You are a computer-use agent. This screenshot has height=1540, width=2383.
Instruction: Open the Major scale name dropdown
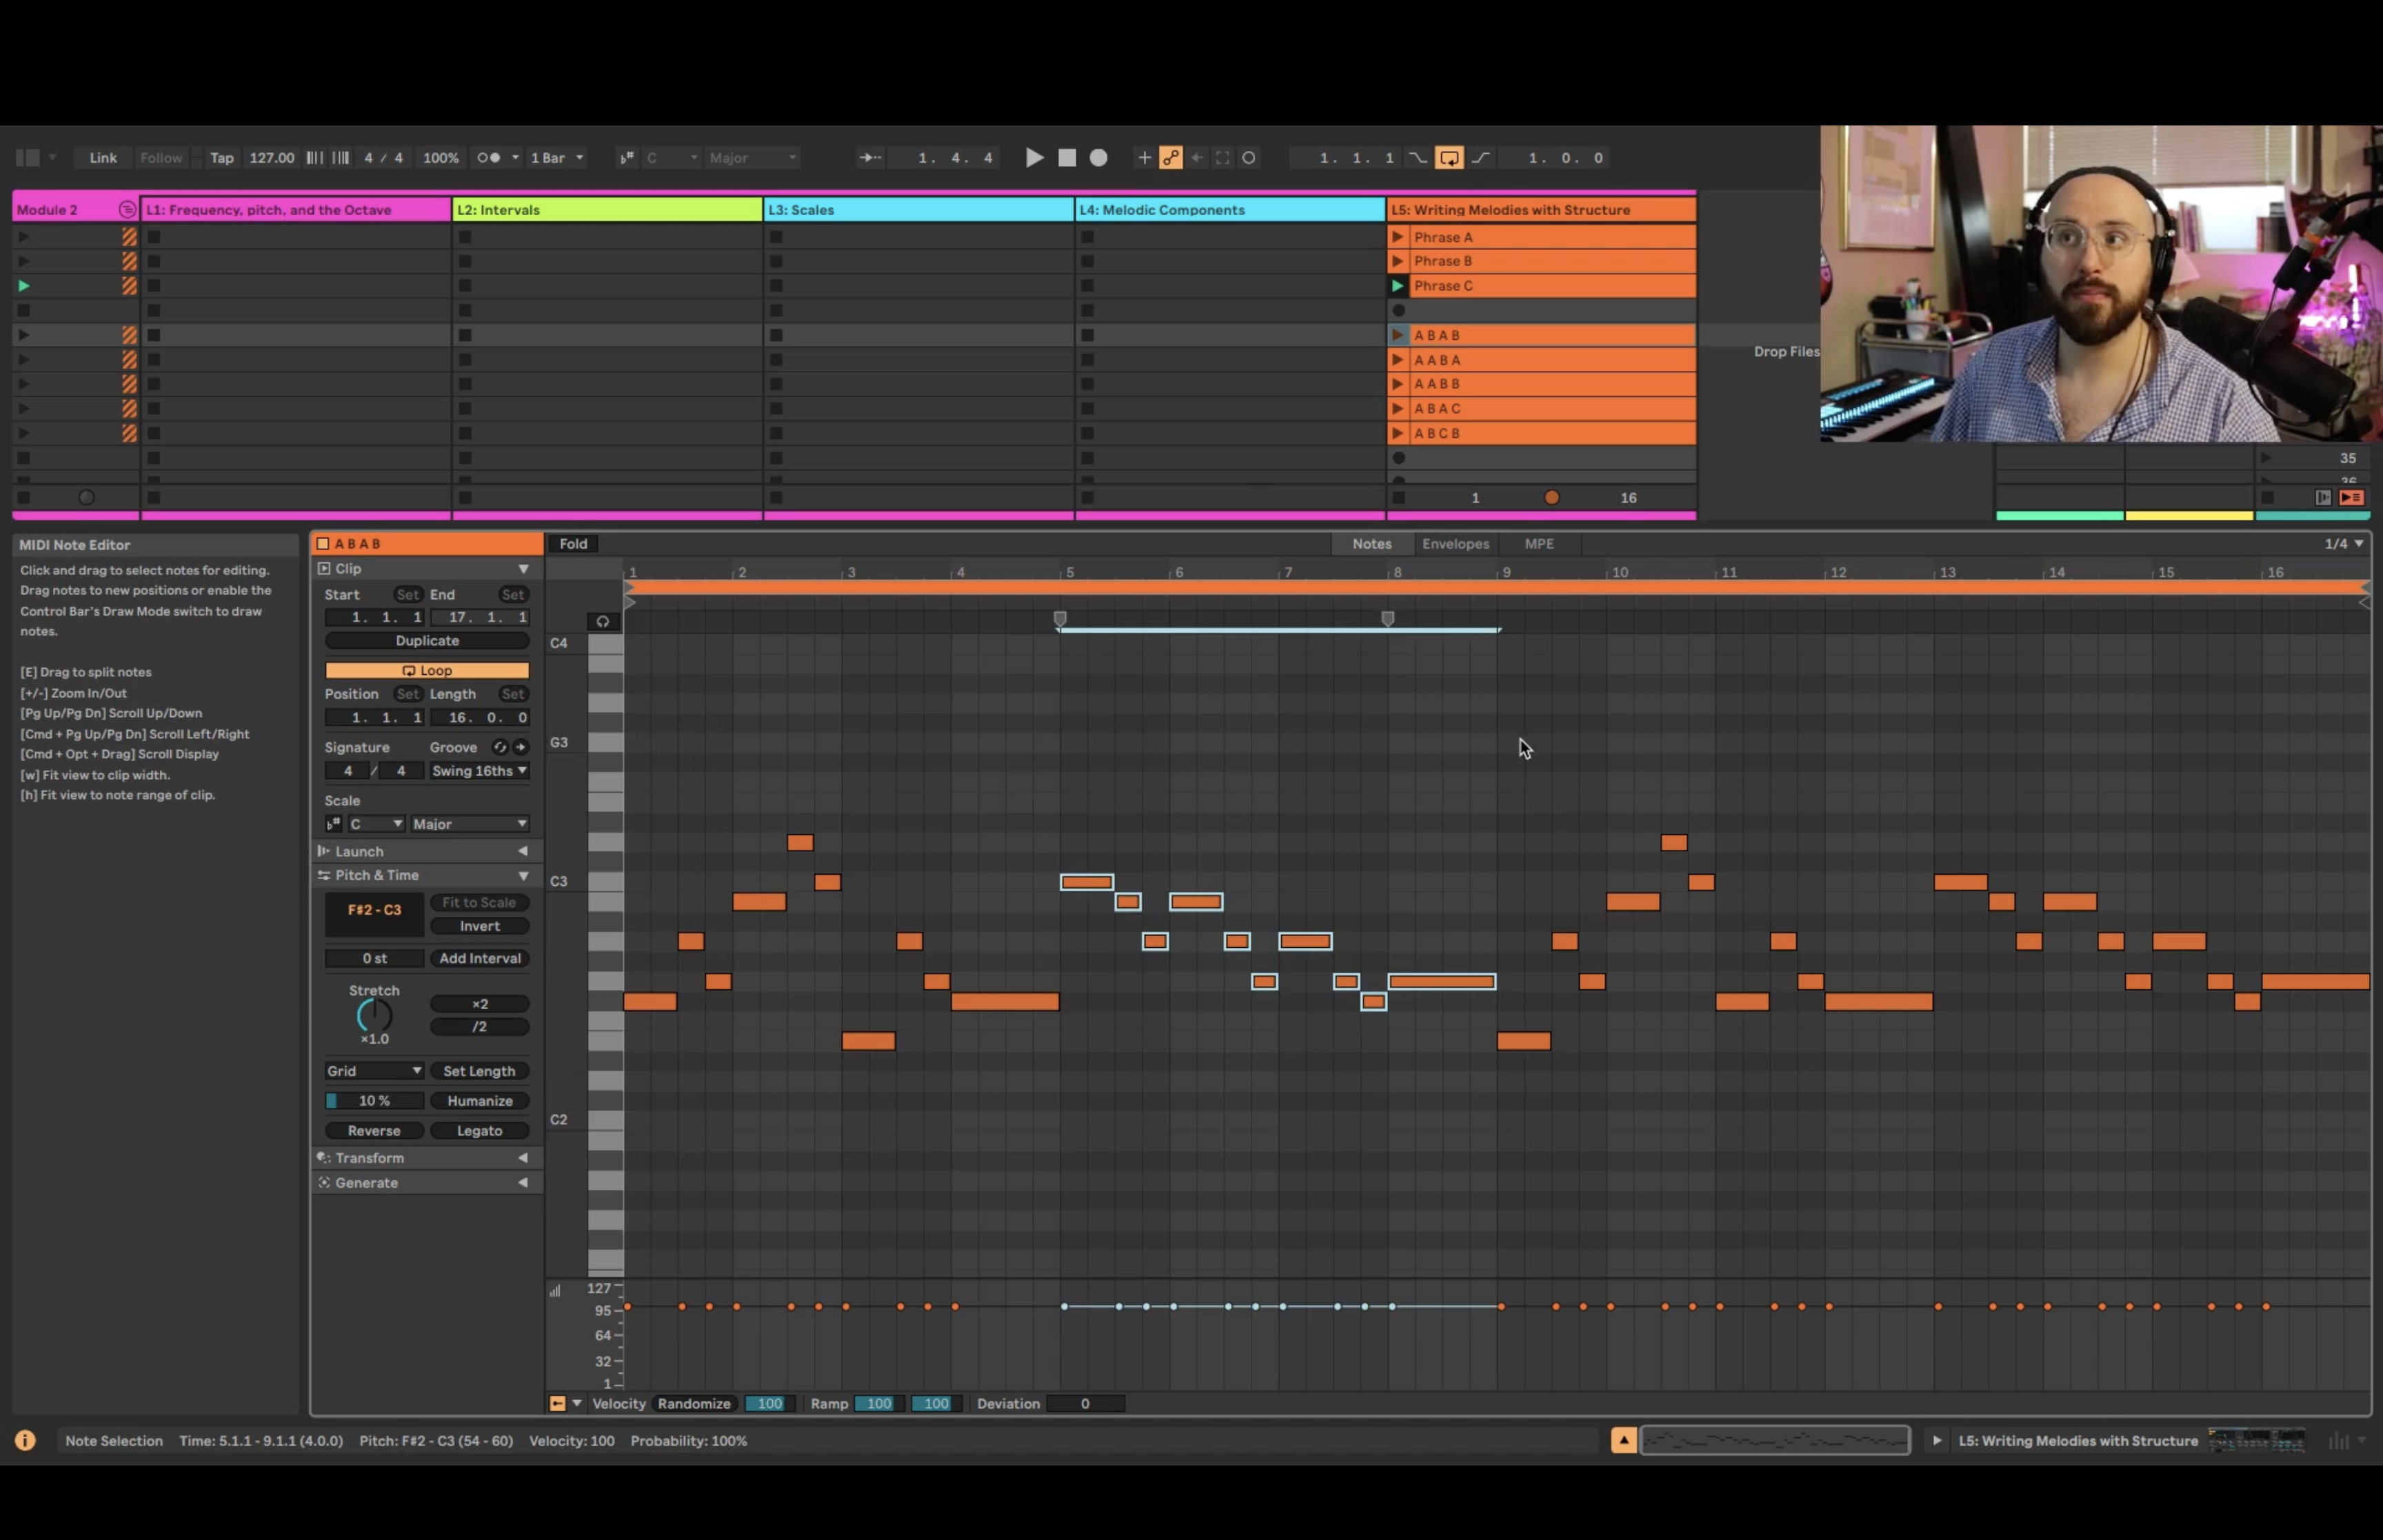tap(469, 824)
